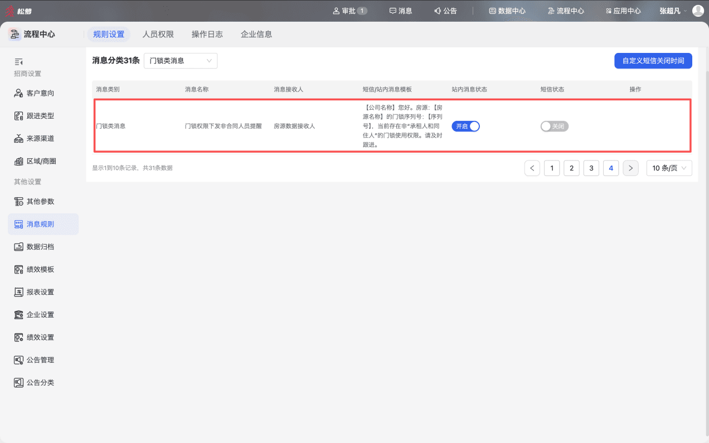Click the 门锁权限下发非合同人员提醒 cell
Viewport: 709px width, 443px height.
tap(223, 126)
